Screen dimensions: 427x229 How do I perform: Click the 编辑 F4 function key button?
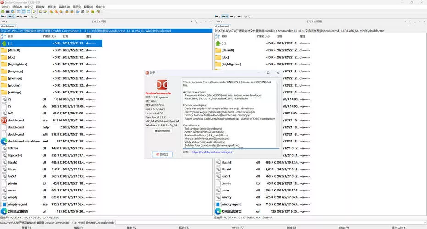(x=78, y=227)
